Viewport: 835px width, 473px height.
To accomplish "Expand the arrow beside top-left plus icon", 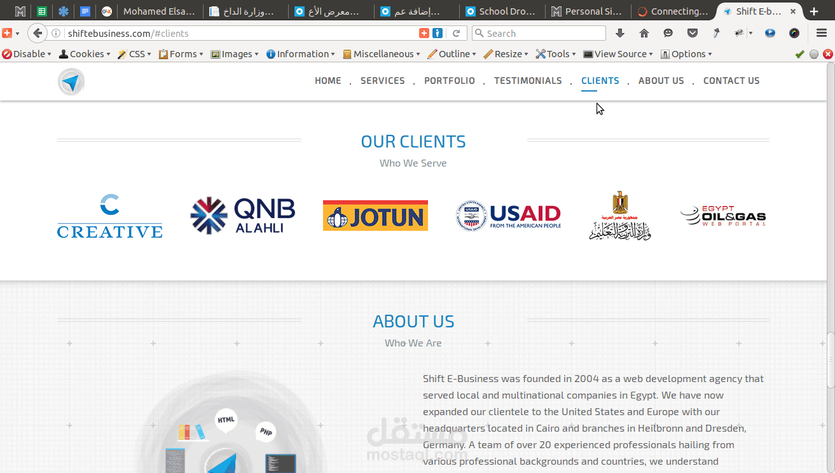I will 17,33.
